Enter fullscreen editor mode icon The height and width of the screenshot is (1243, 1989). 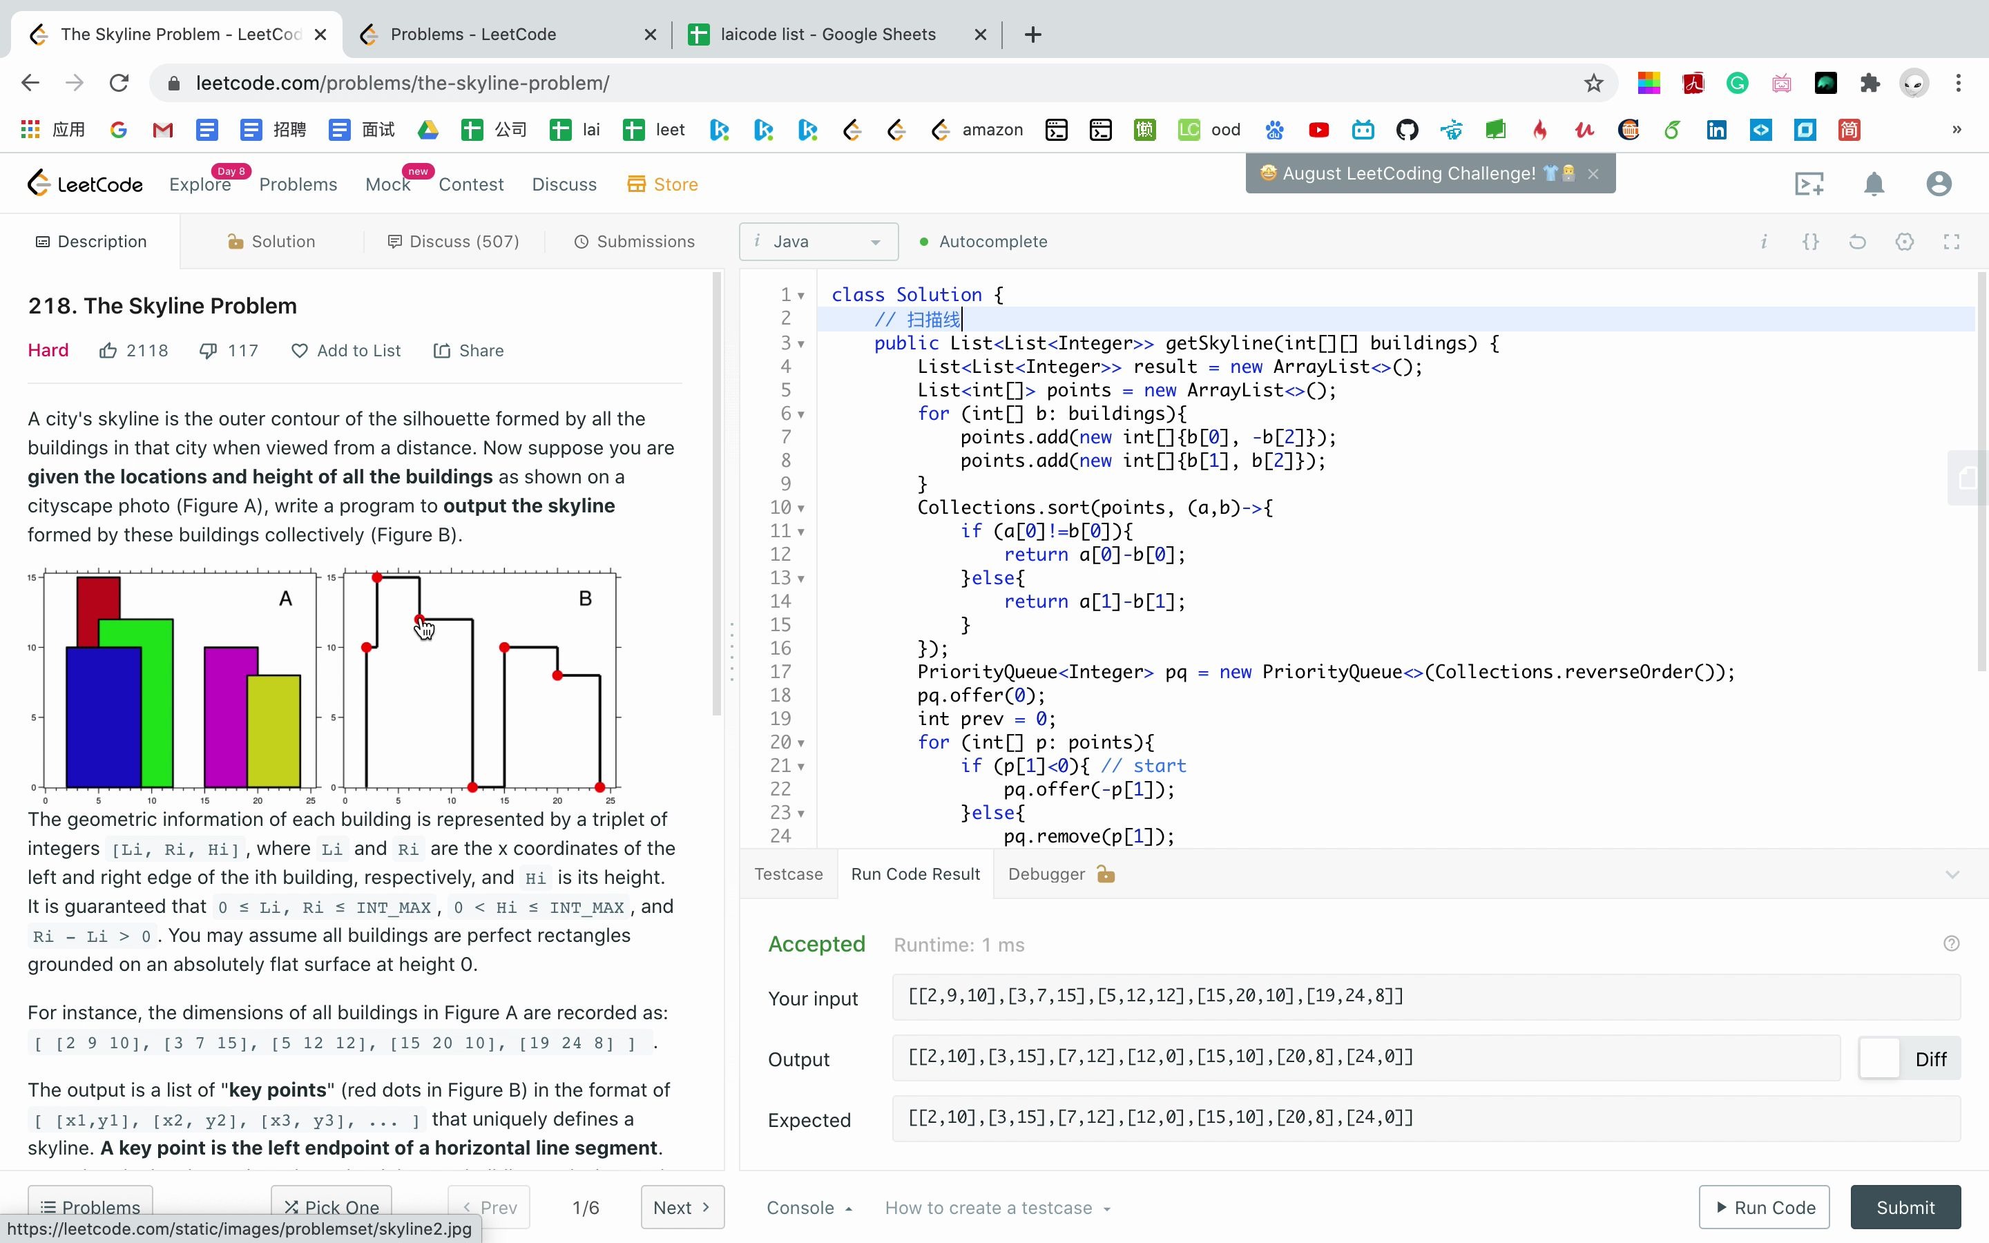click(x=1951, y=242)
